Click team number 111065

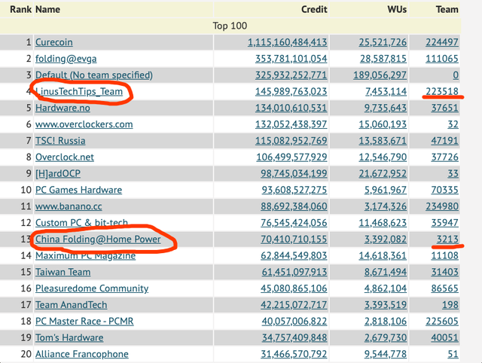(442, 59)
